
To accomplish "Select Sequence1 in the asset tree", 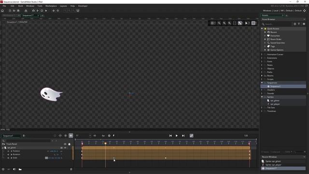I will point(275,87).
